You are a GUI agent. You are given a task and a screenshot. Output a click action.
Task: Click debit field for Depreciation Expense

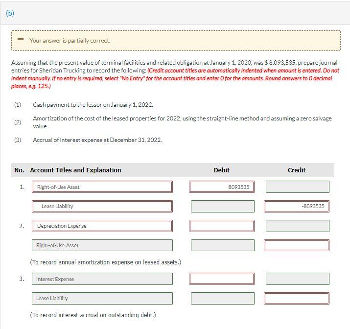coord(222,226)
